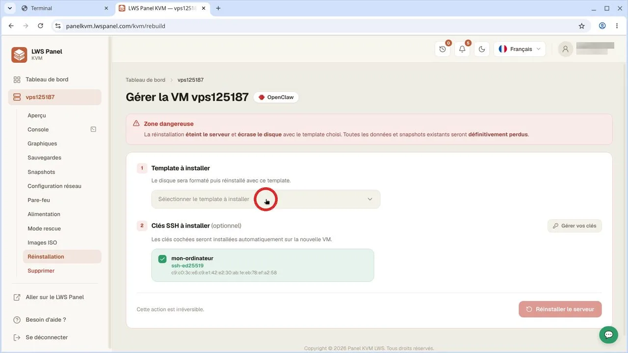Open the green chat support bubble

[x=608, y=334]
